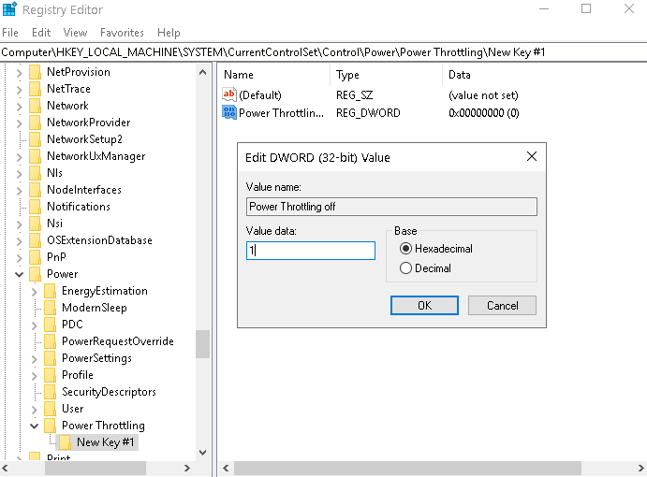Expand the NetworkProvider tree node

click(19, 123)
